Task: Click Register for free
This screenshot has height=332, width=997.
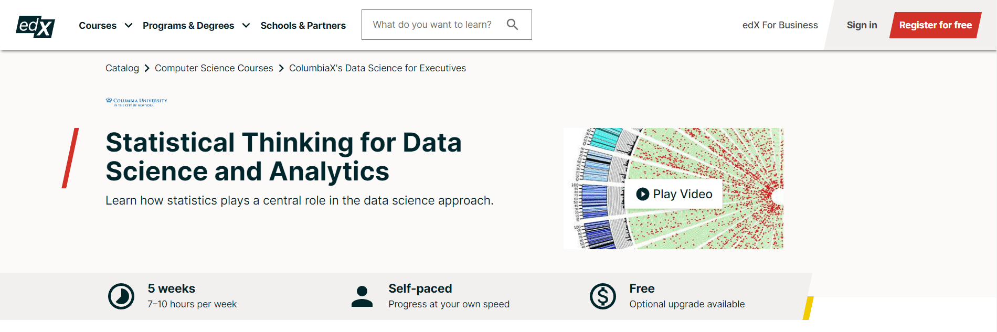Action: (935, 25)
